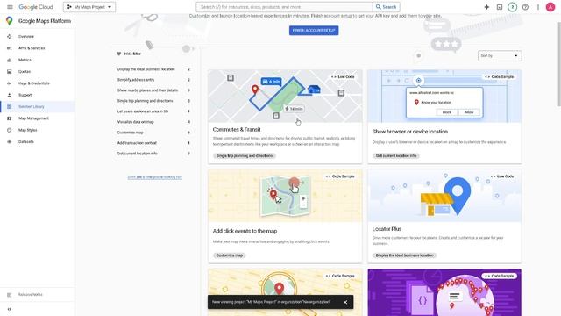This screenshot has width=561, height=316.
Task: Click the Don't see a filter link
Action: (x=155, y=177)
